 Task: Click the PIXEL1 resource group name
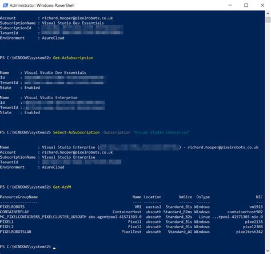click(7, 222)
